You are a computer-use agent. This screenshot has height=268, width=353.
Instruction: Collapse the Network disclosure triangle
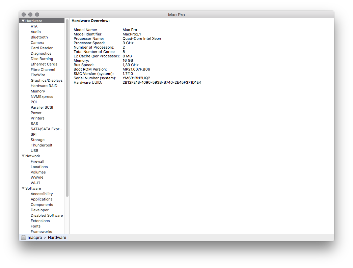coord(23,156)
